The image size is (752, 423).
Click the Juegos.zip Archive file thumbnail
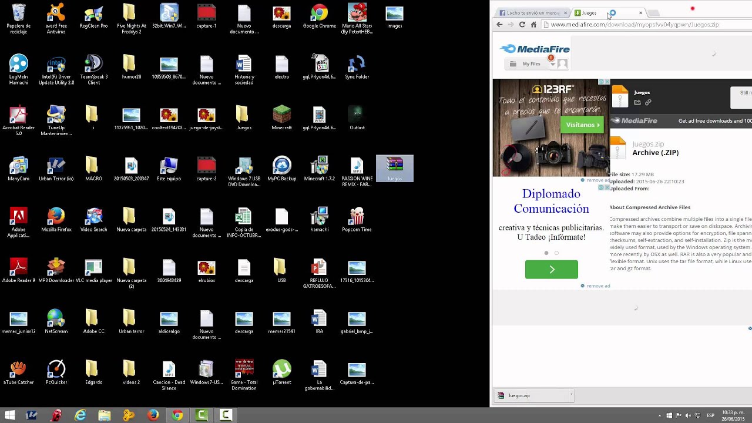pyautogui.click(x=617, y=147)
